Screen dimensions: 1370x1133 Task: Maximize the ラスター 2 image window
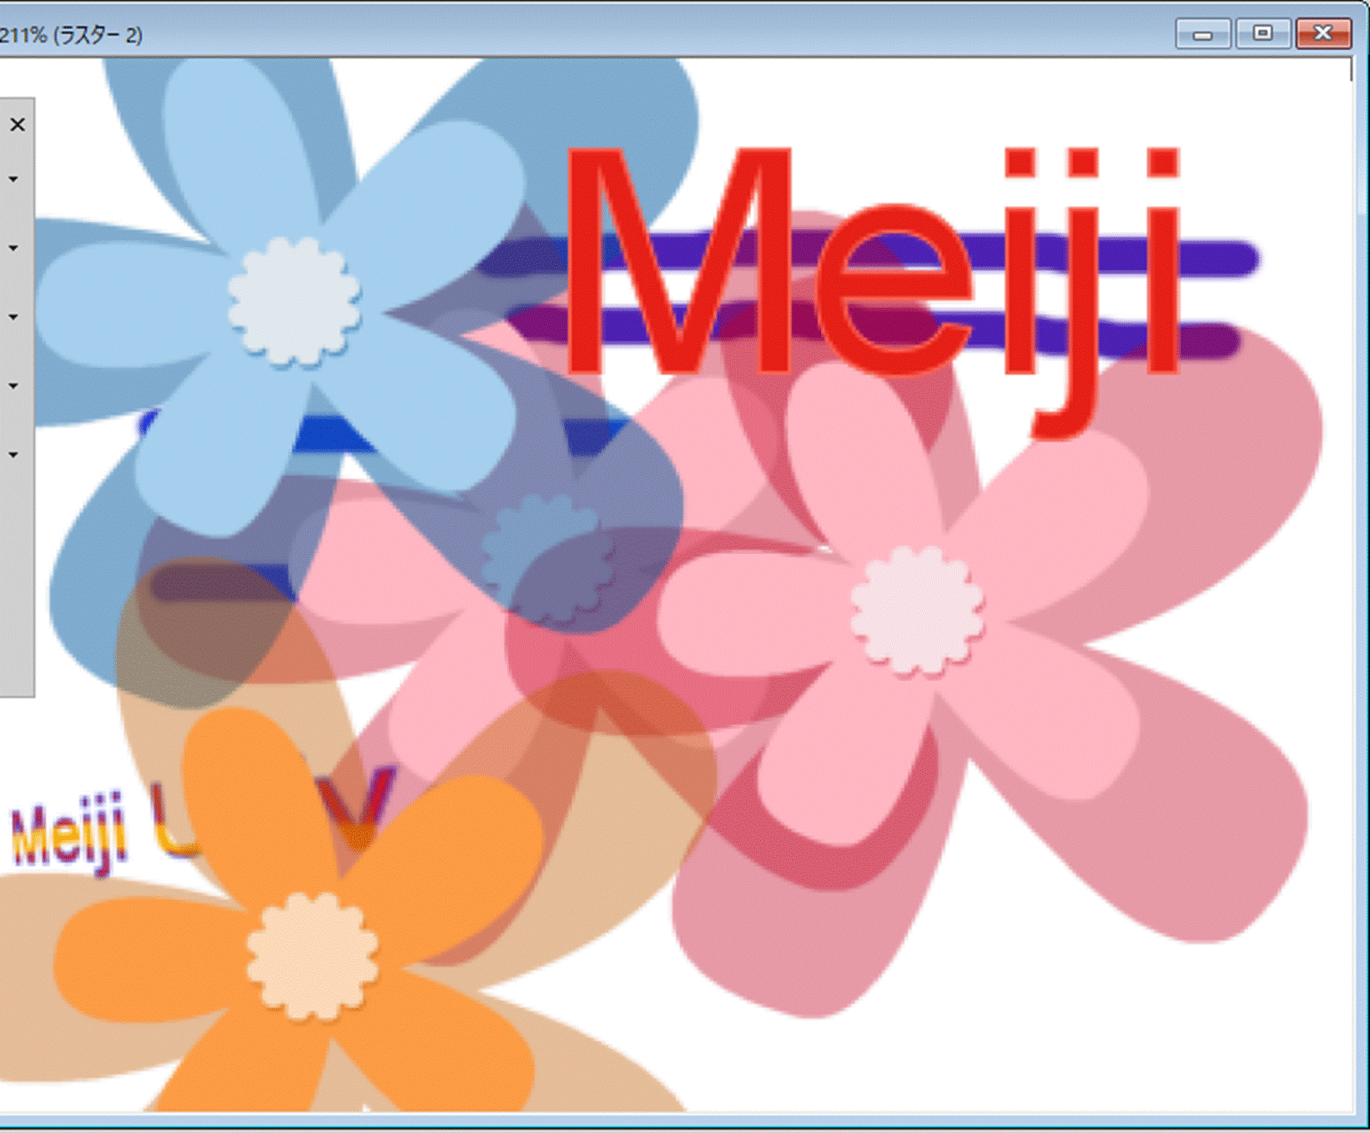pyautogui.click(x=1262, y=33)
